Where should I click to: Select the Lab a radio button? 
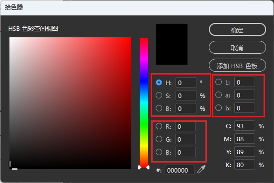tap(219, 95)
